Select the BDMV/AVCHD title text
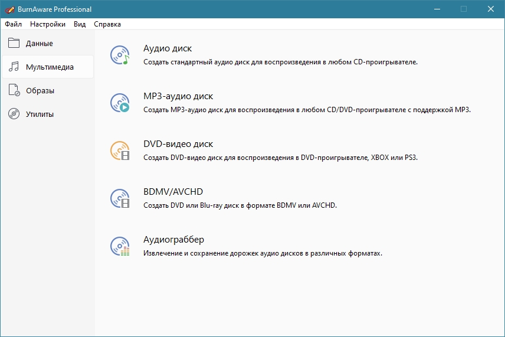 [173, 192]
